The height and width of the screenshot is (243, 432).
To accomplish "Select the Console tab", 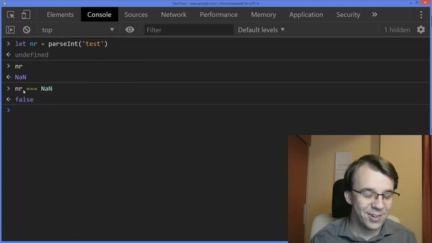I will 99,15.
